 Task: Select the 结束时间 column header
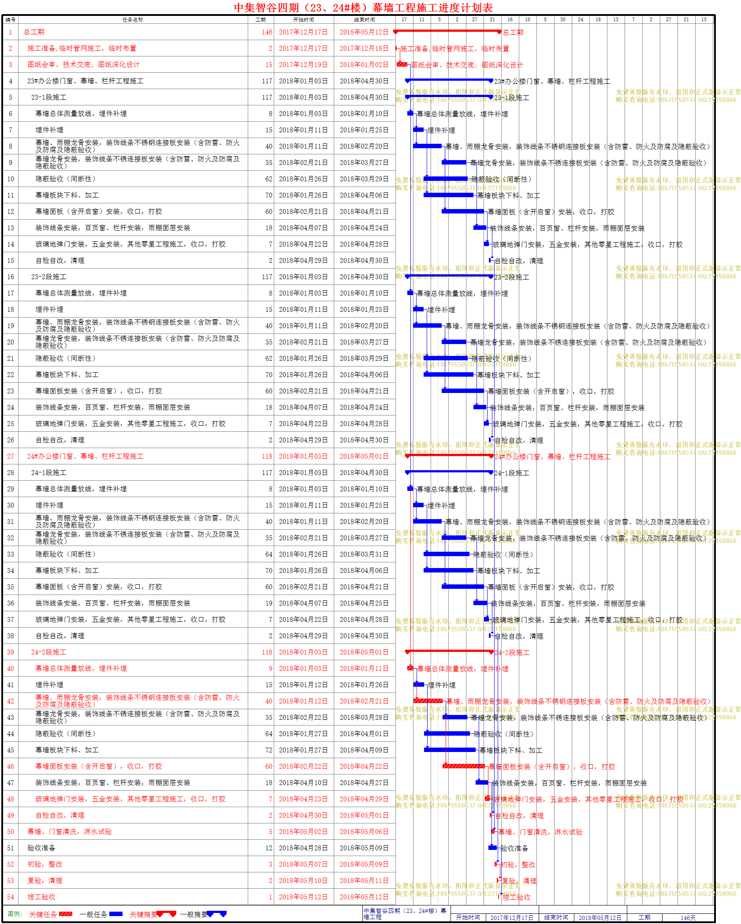pyautogui.click(x=364, y=19)
